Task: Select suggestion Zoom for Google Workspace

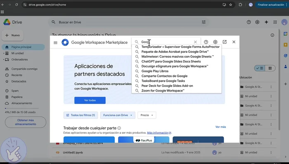Action: click(177, 90)
